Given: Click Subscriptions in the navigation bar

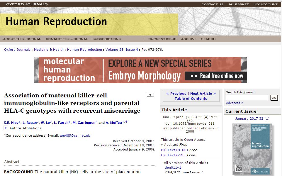Looking at the screenshot, I should click(106, 39).
